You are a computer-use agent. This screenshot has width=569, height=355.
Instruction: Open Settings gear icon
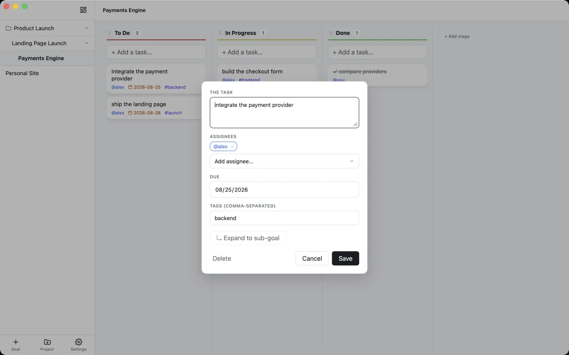(78, 342)
